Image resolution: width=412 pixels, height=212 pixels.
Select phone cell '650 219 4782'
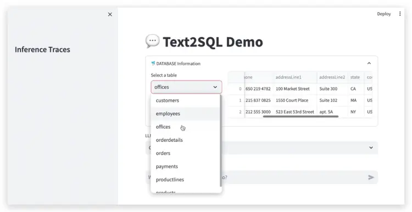coord(259,89)
